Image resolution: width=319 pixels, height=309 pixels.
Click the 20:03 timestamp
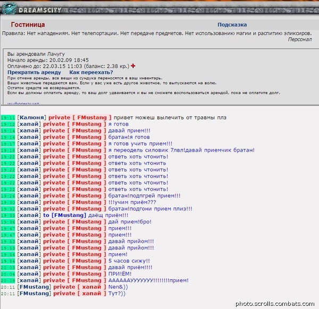coord(8,268)
